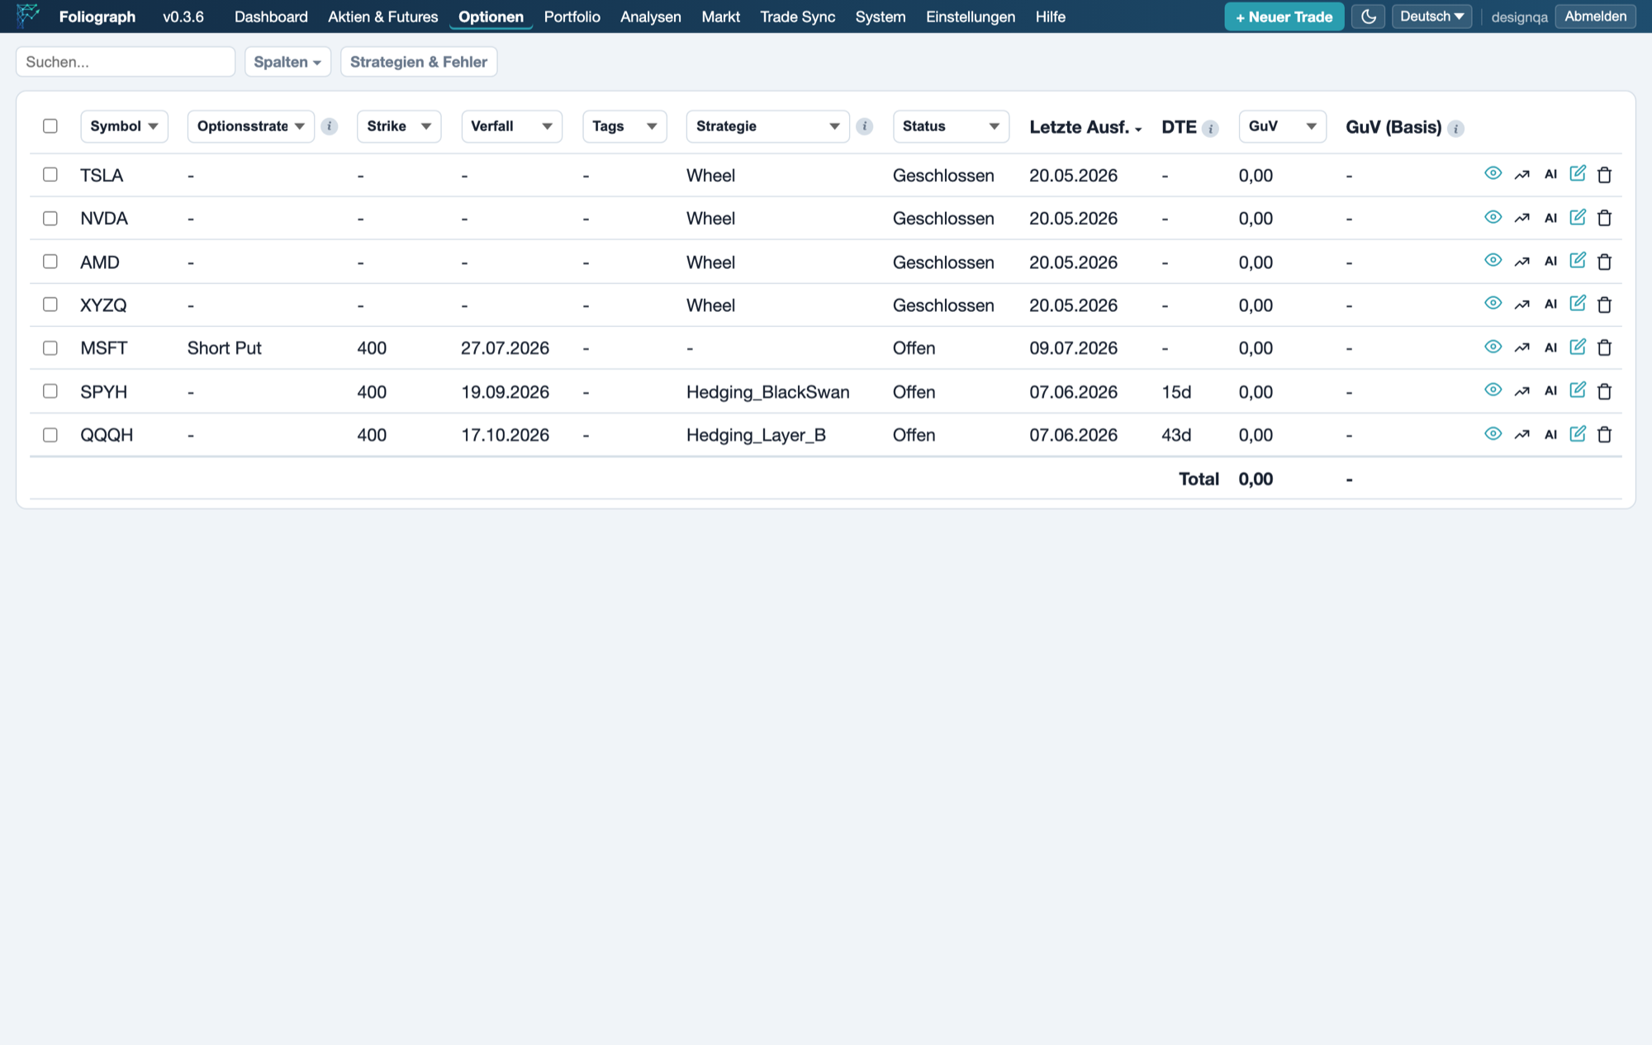This screenshot has height=1045, width=1652.
Task: Open the Symbol column filter dropdown
Action: click(124, 126)
